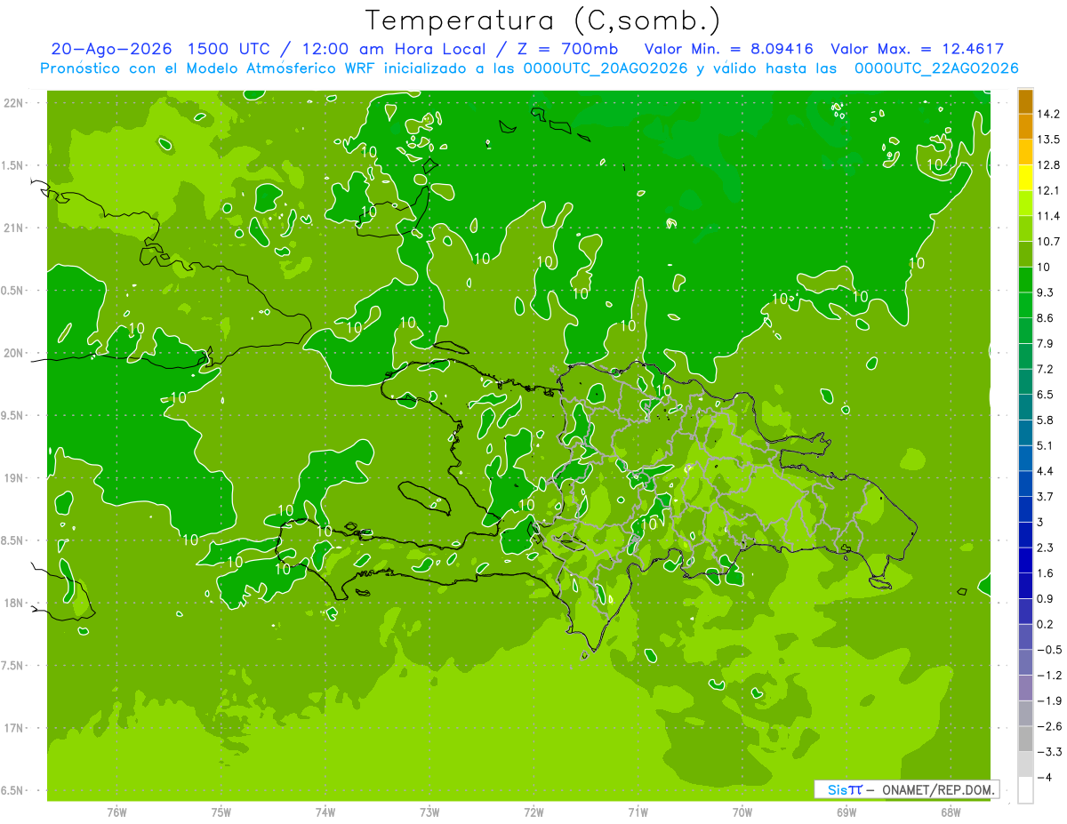
Task: Click the "69W" longitude axis label
Action: coord(846,812)
